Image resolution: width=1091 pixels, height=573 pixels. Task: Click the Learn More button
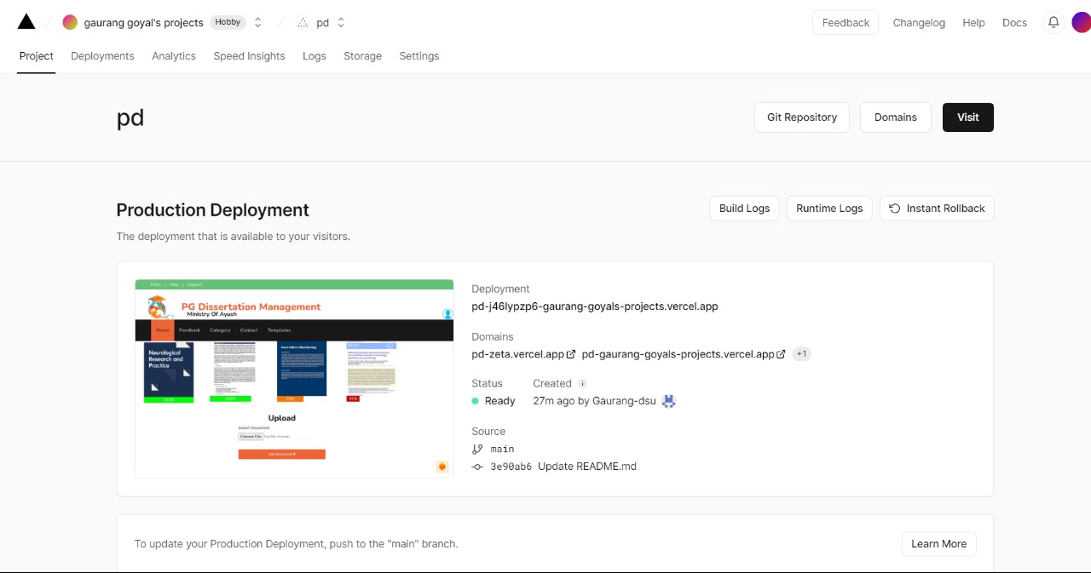(938, 543)
